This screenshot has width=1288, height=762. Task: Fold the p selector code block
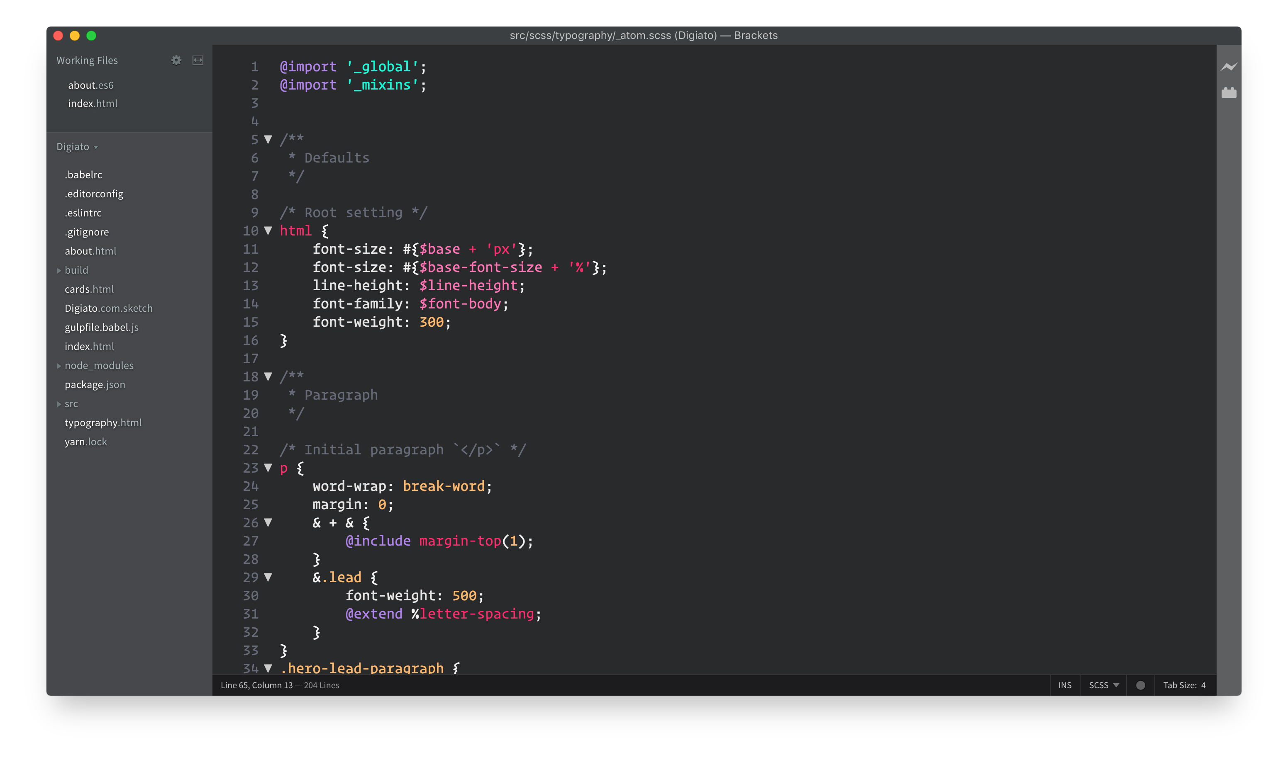coord(268,467)
